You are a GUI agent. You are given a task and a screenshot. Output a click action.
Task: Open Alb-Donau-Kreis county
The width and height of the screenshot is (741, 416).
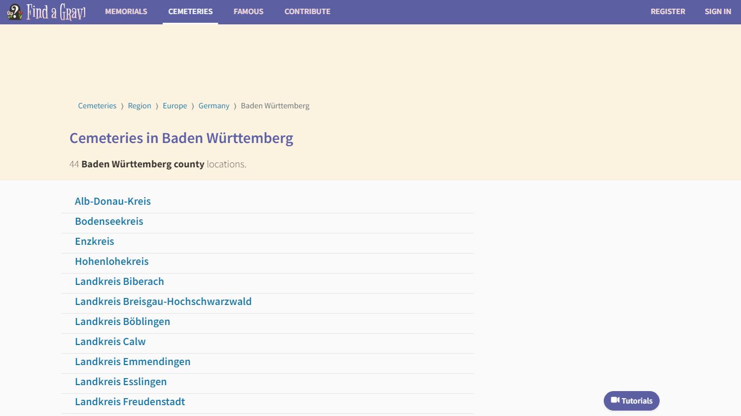click(x=113, y=201)
